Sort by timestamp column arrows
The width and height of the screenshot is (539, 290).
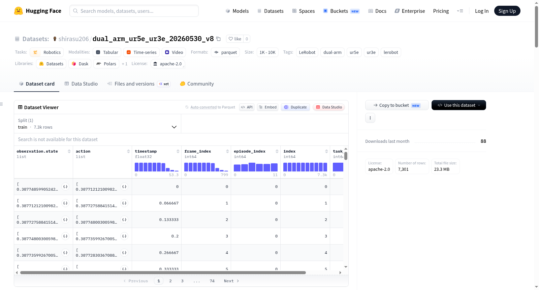[178, 151]
